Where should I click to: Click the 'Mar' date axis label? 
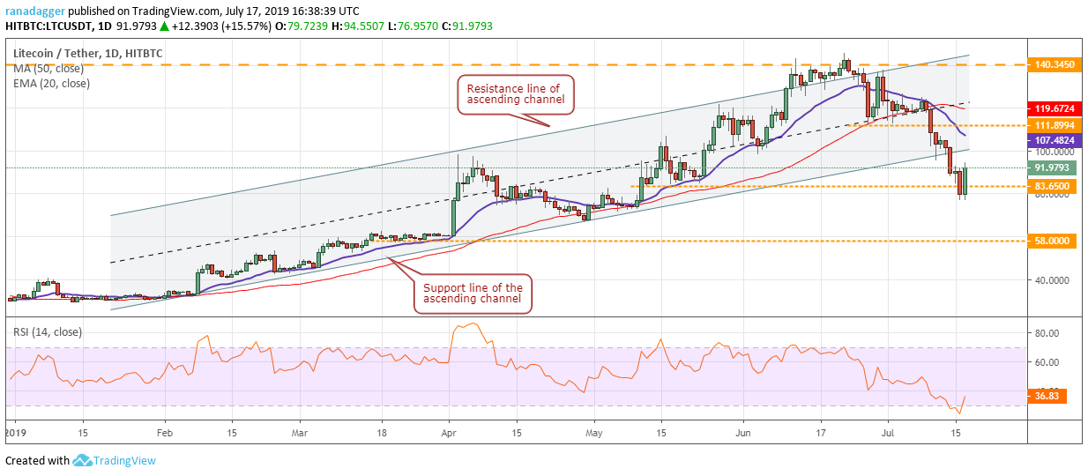coord(301,433)
